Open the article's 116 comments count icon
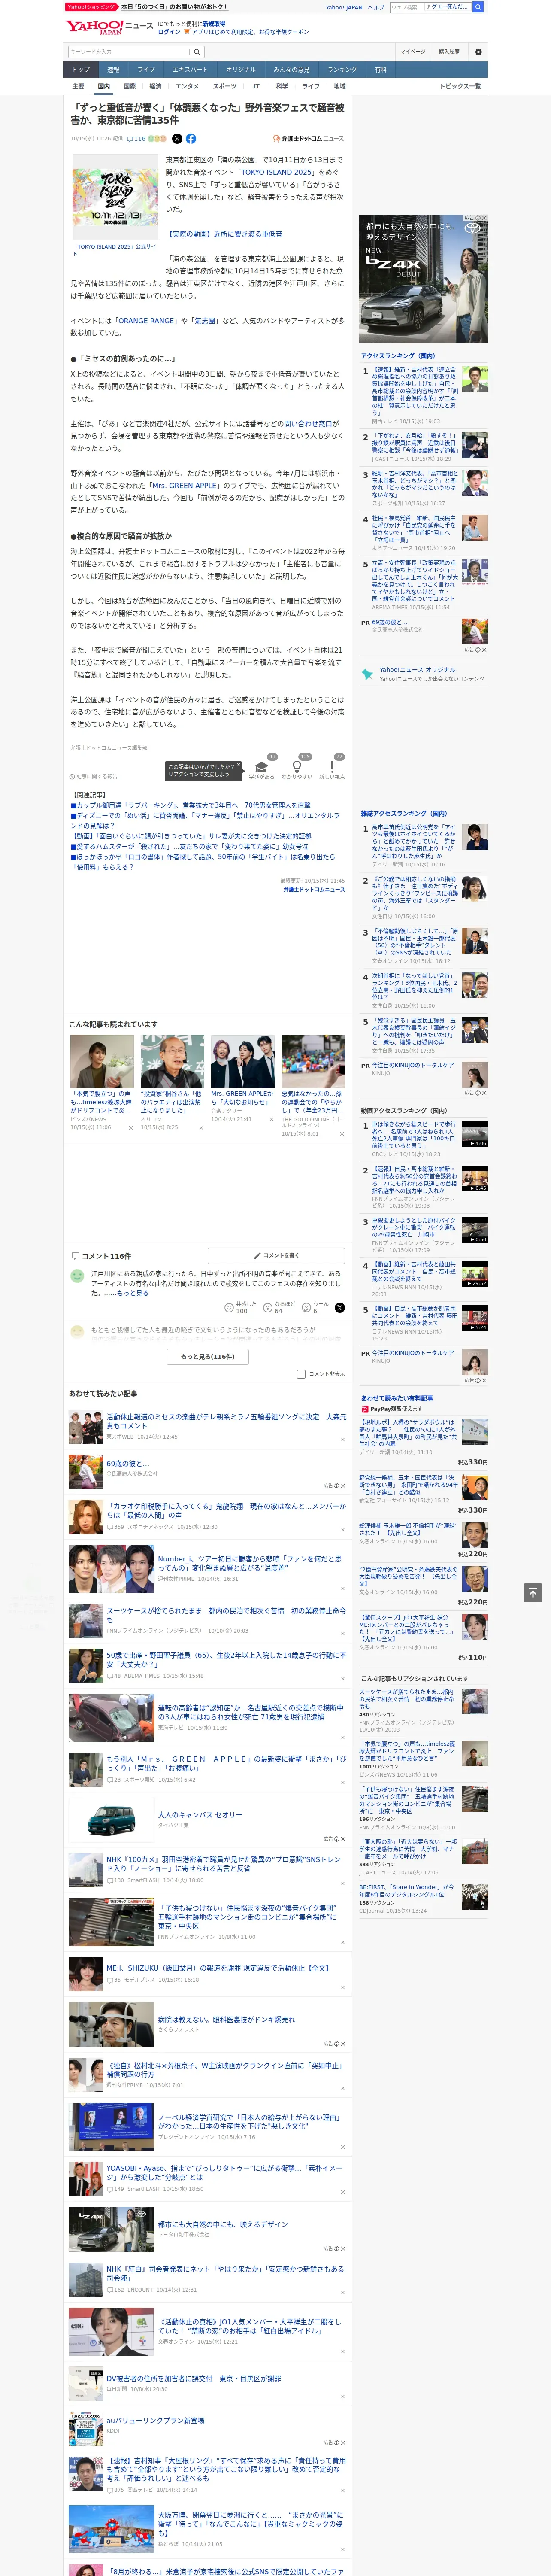 click(137, 139)
